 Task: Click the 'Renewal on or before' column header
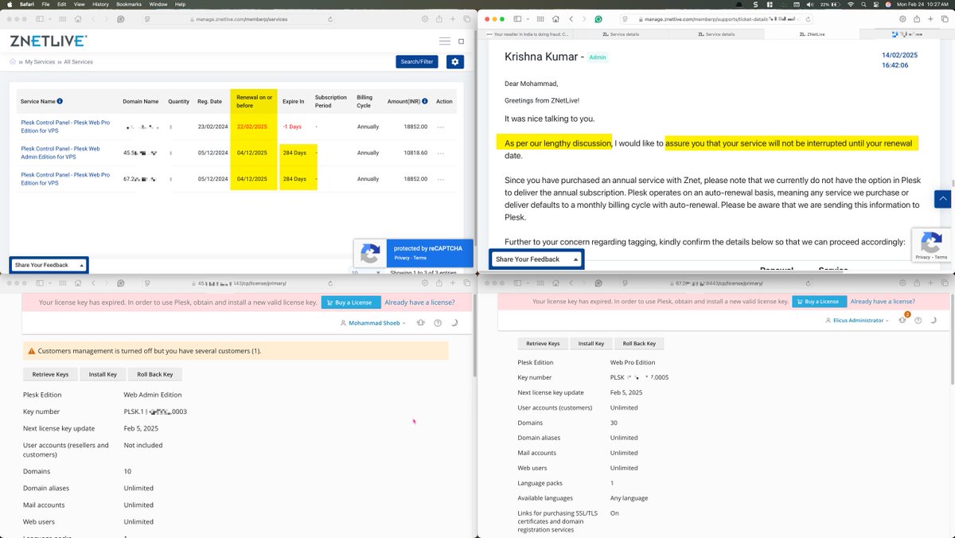[255, 101]
